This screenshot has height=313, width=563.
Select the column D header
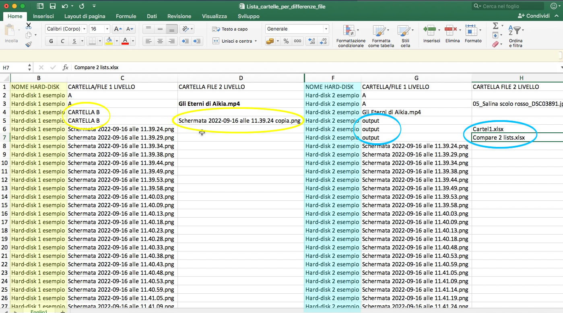click(241, 78)
